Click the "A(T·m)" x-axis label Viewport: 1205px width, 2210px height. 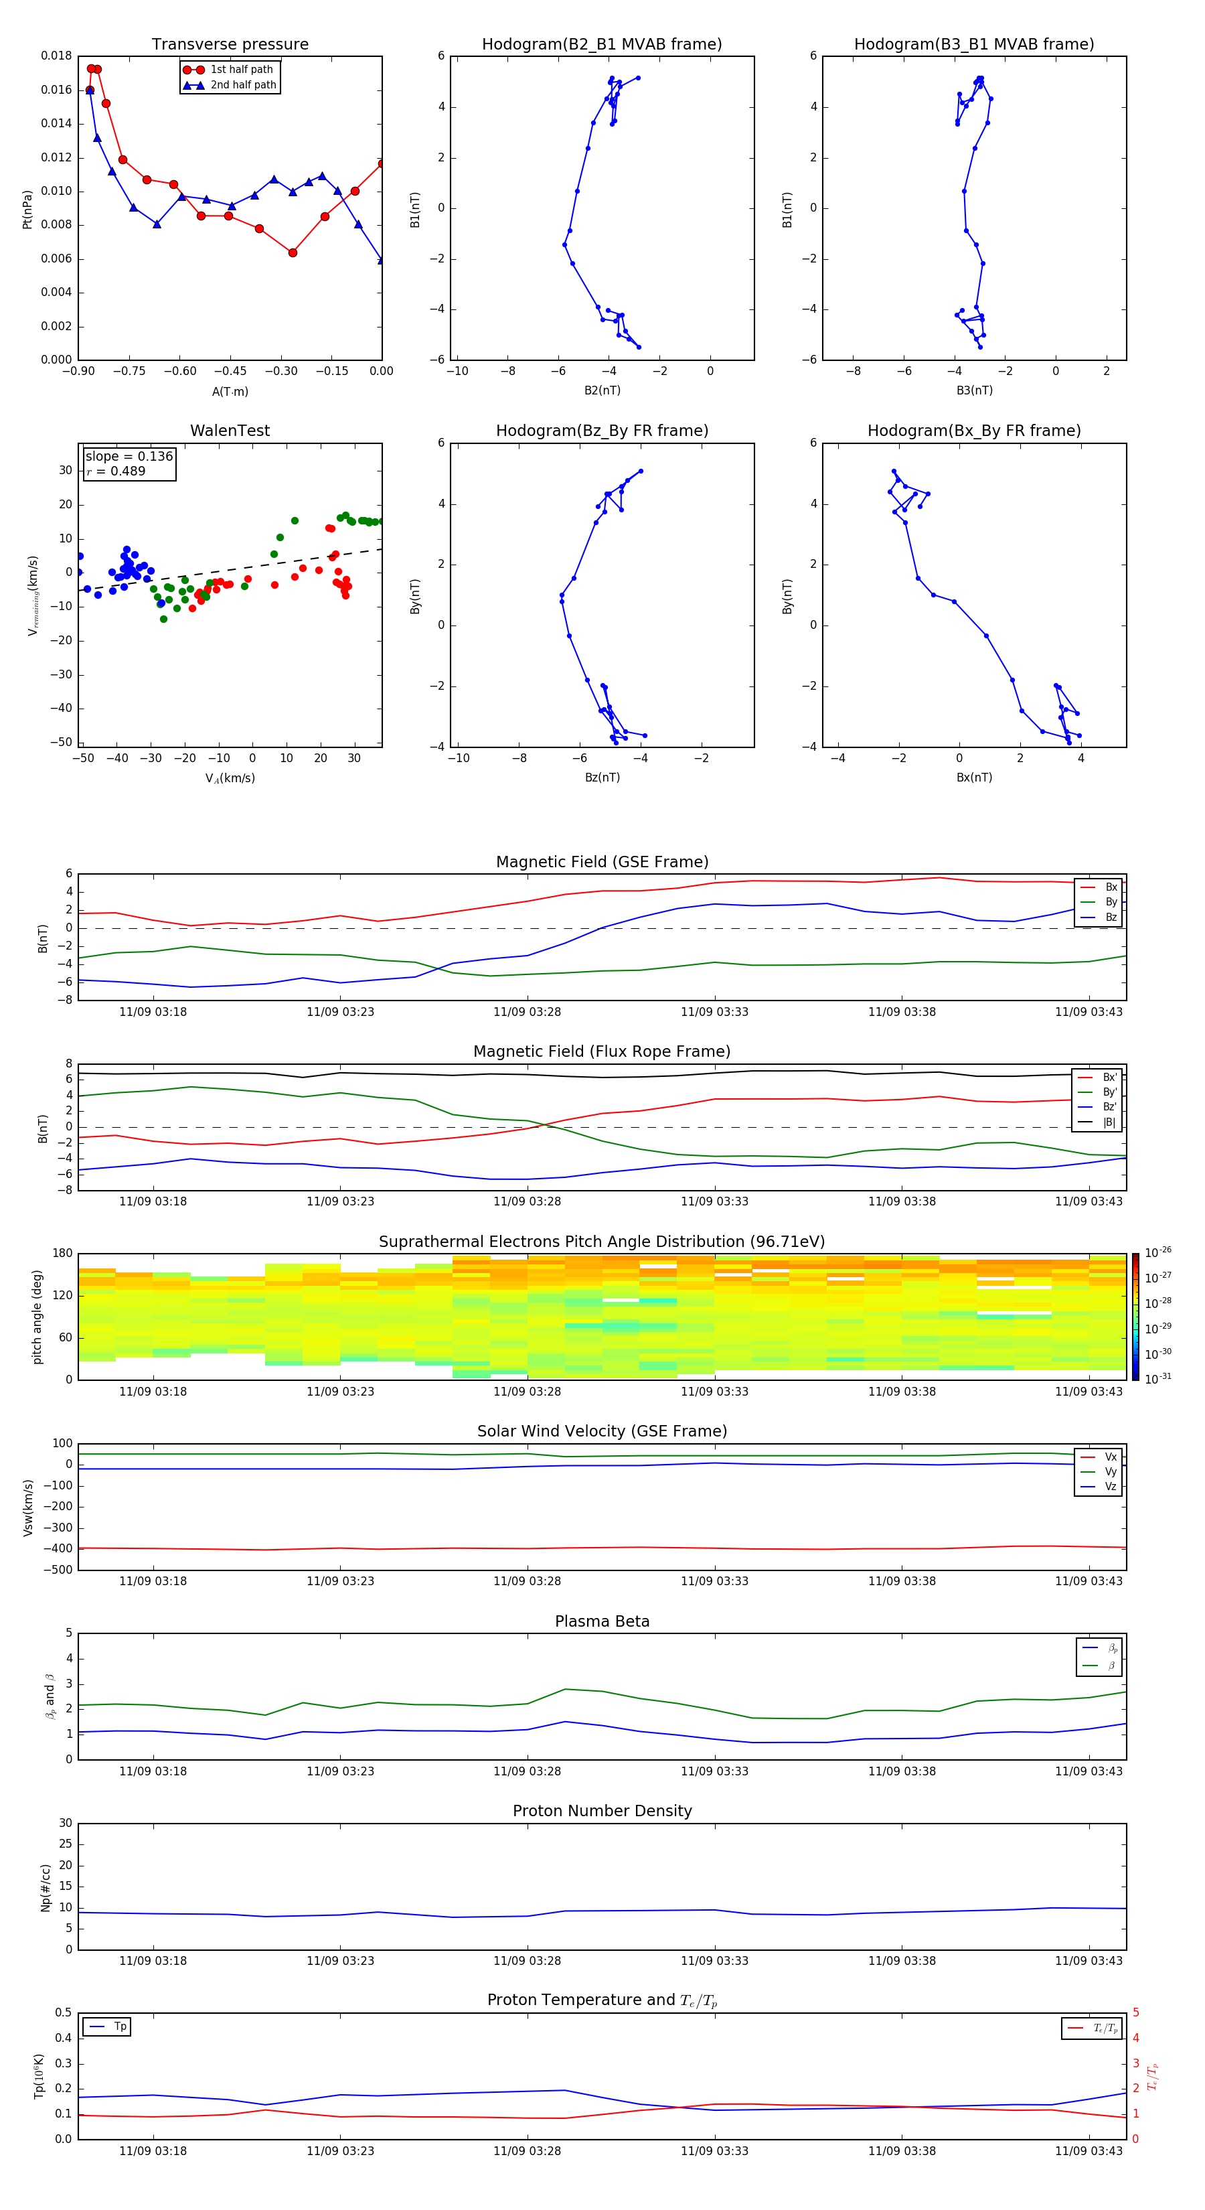[x=230, y=392]
